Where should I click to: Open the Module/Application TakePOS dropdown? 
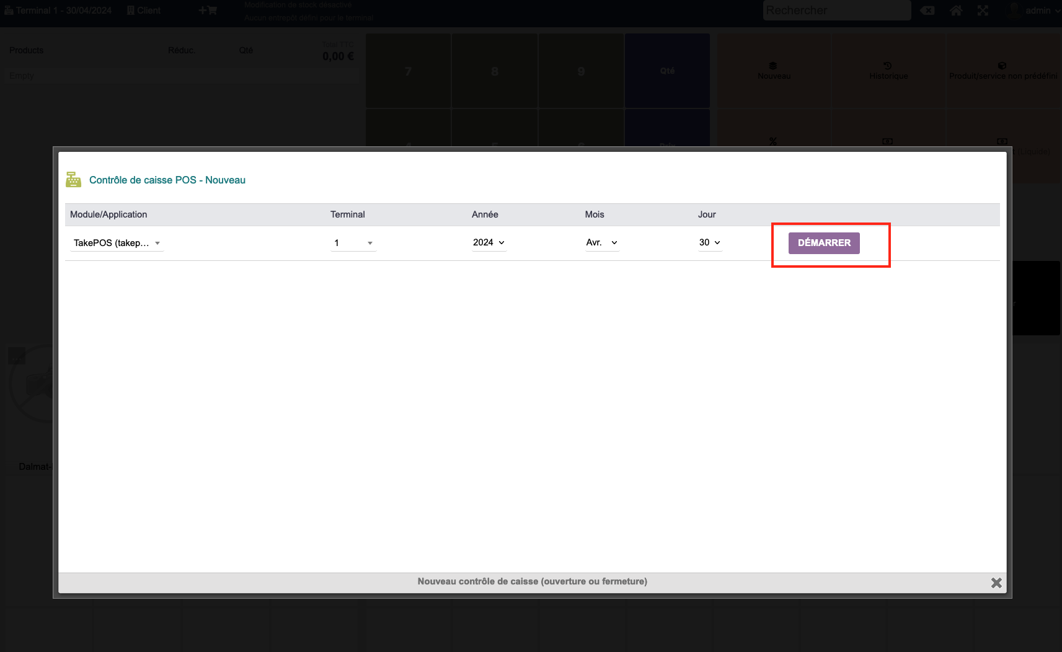pos(117,243)
